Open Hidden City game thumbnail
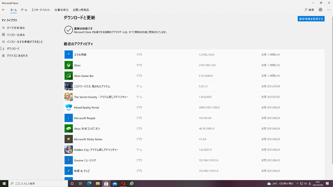 (69, 150)
